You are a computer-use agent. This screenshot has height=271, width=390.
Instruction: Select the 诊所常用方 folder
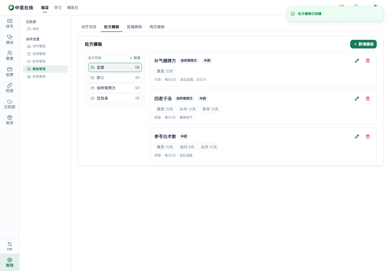pyautogui.click(x=115, y=88)
